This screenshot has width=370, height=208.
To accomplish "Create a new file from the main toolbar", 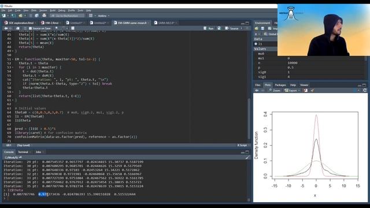I will tap(4, 16).
